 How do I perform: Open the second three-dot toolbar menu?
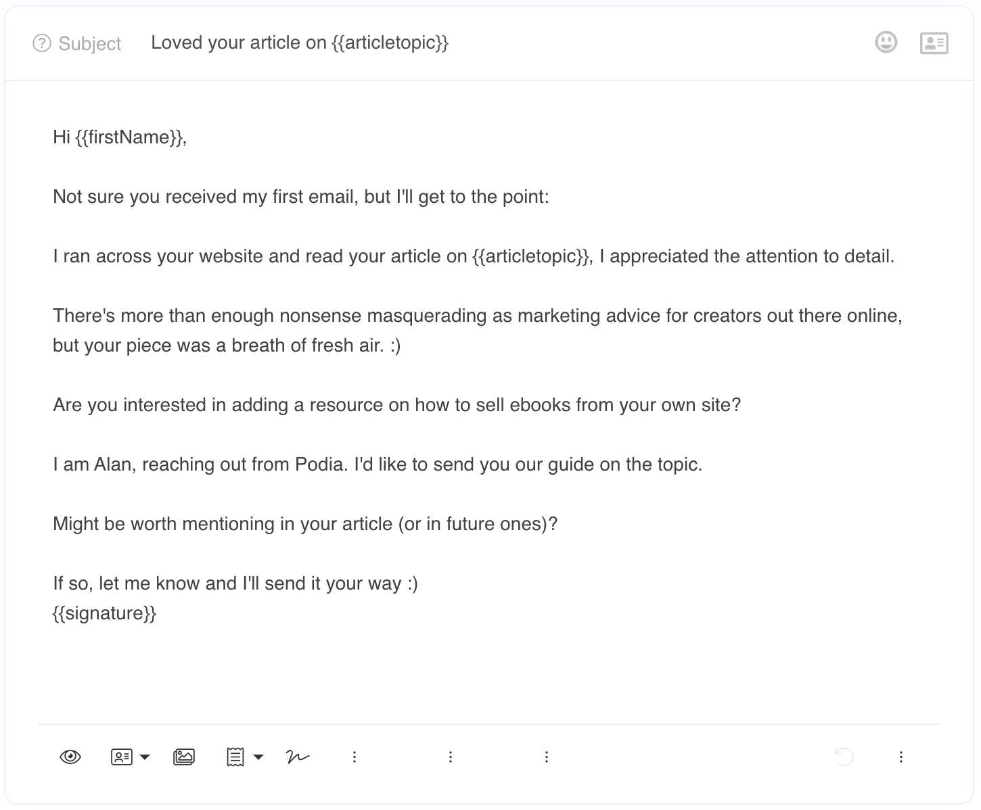click(x=451, y=757)
